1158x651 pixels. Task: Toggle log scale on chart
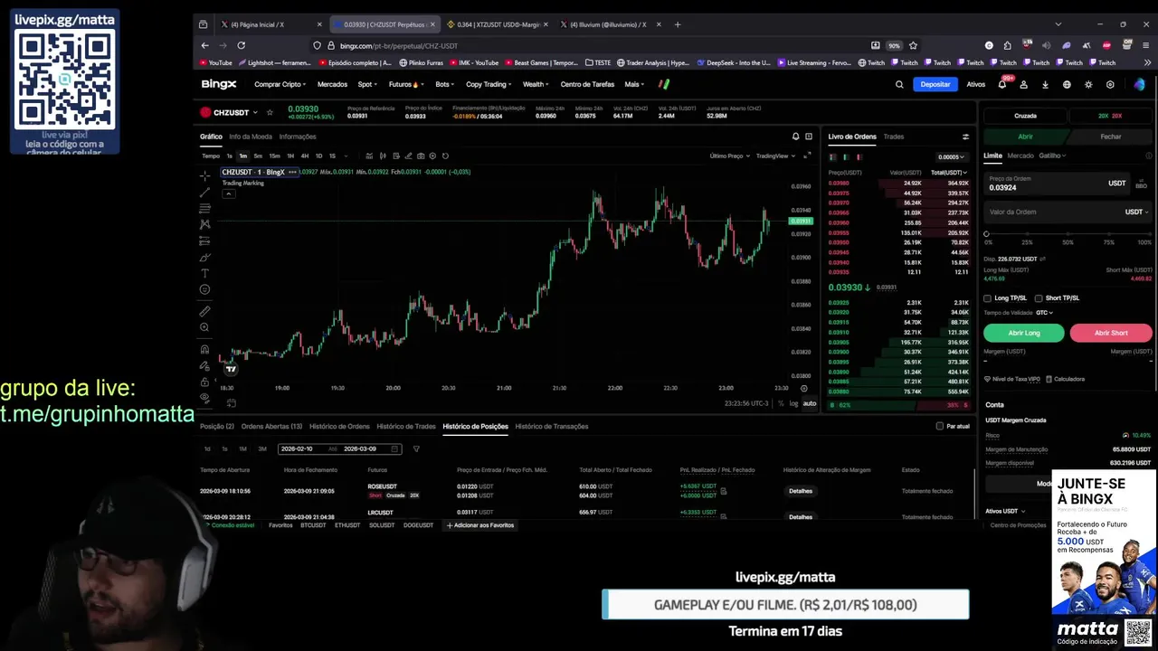793,403
